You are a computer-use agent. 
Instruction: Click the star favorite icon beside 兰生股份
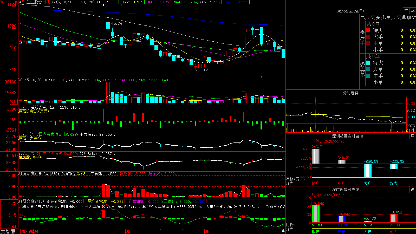pos(20,2)
